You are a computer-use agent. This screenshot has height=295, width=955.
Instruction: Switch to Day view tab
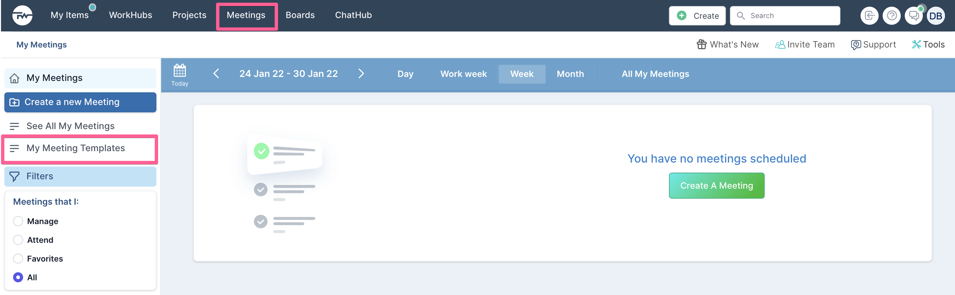pyautogui.click(x=405, y=74)
